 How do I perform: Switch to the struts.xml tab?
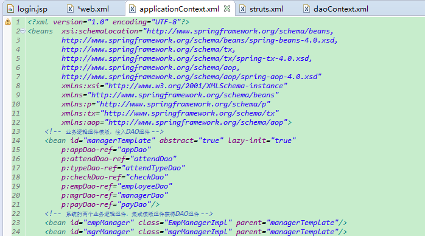[266, 9]
